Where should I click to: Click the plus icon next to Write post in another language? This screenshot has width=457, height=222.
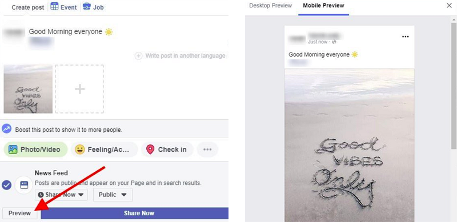pyautogui.click(x=138, y=56)
